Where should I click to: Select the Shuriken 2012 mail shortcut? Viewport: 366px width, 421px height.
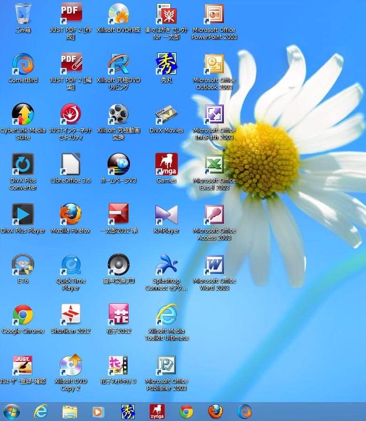click(x=71, y=315)
